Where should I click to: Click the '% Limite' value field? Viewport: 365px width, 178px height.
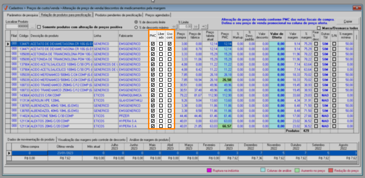pos(185,27)
